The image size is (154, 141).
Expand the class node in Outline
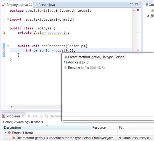(x=148, y=16)
